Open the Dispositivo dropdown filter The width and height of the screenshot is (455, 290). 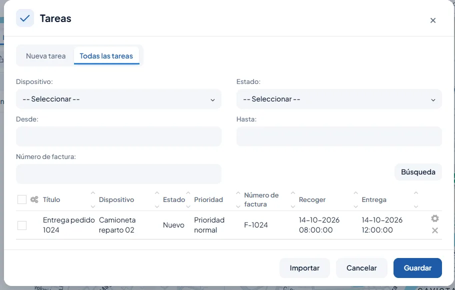118,99
